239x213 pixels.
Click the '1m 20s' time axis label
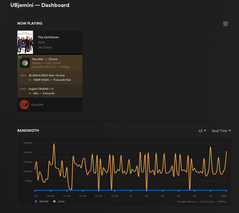pyautogui.click(x=99, y=196)
